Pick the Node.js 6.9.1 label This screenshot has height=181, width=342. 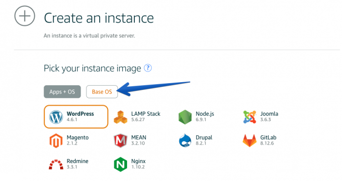[x=205, y=116]
